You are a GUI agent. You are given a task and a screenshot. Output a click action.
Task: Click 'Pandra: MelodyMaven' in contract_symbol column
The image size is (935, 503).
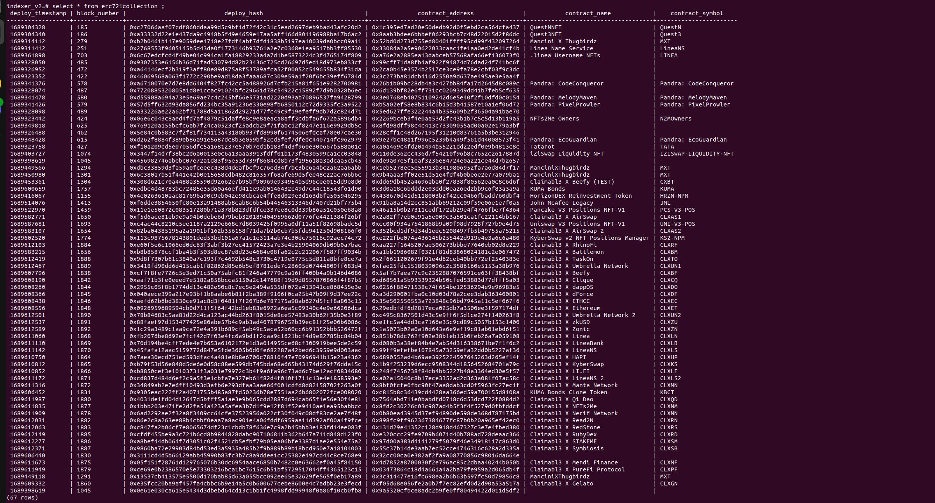(x=693, y=97)
